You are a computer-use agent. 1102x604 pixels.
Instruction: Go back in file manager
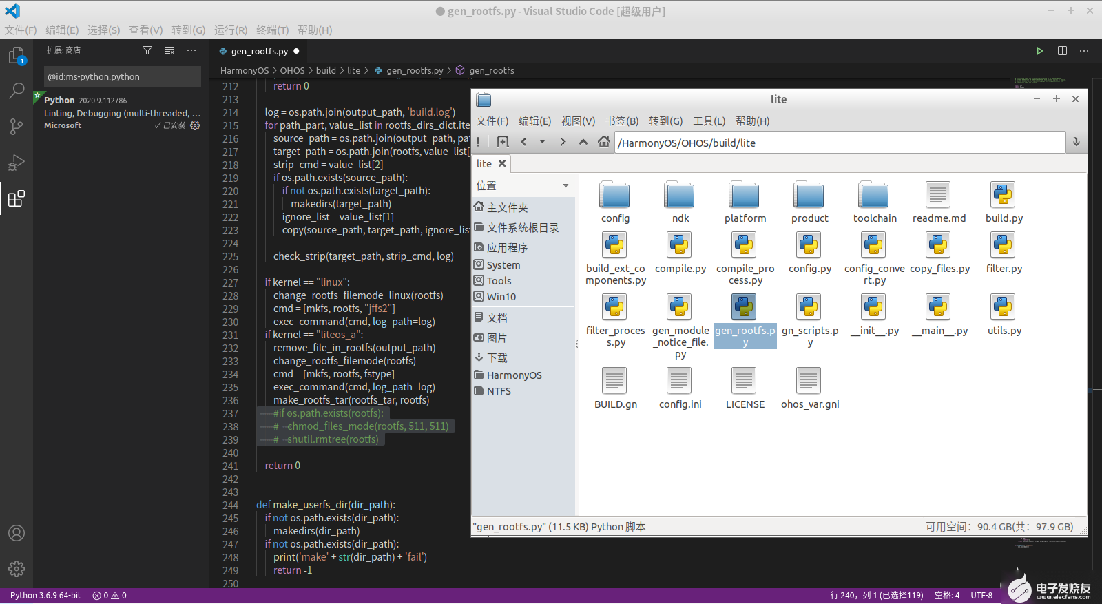tap(523, 142)
